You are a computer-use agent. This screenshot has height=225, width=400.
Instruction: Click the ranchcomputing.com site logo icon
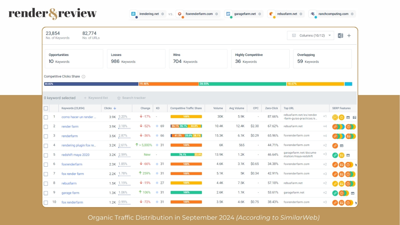click(313, 14)
